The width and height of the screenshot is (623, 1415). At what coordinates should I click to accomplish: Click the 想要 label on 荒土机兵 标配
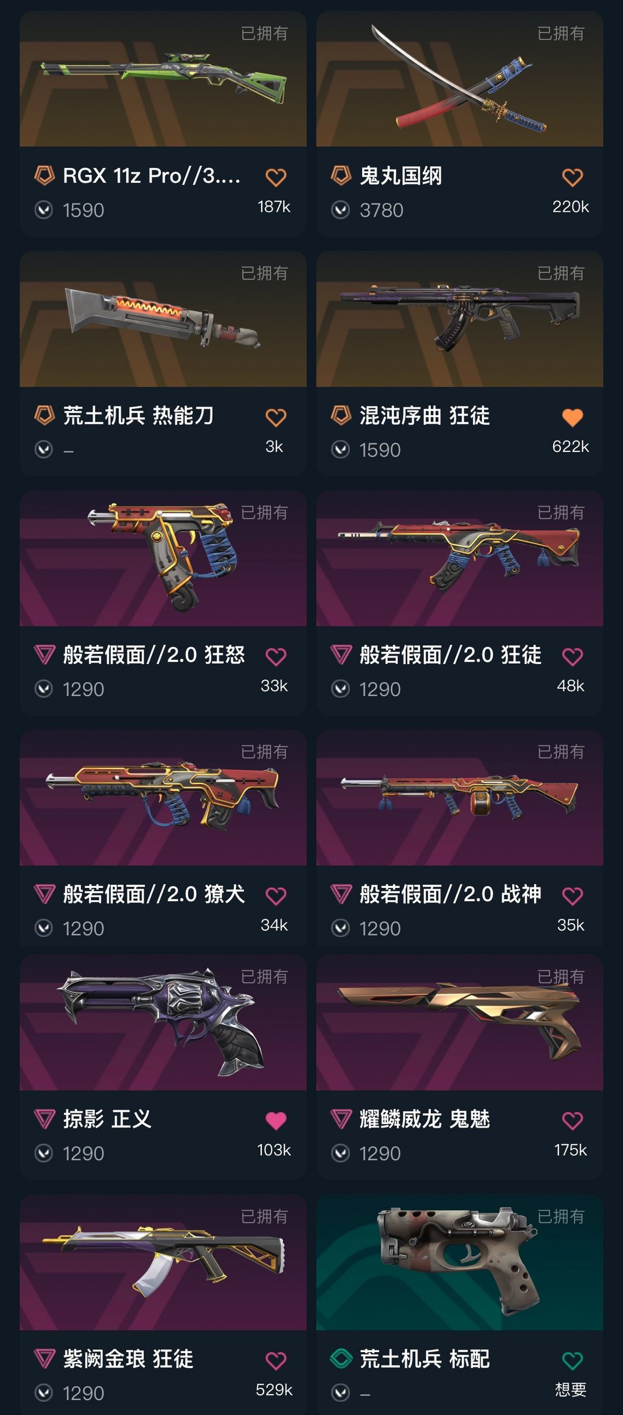click(571, 1390)
